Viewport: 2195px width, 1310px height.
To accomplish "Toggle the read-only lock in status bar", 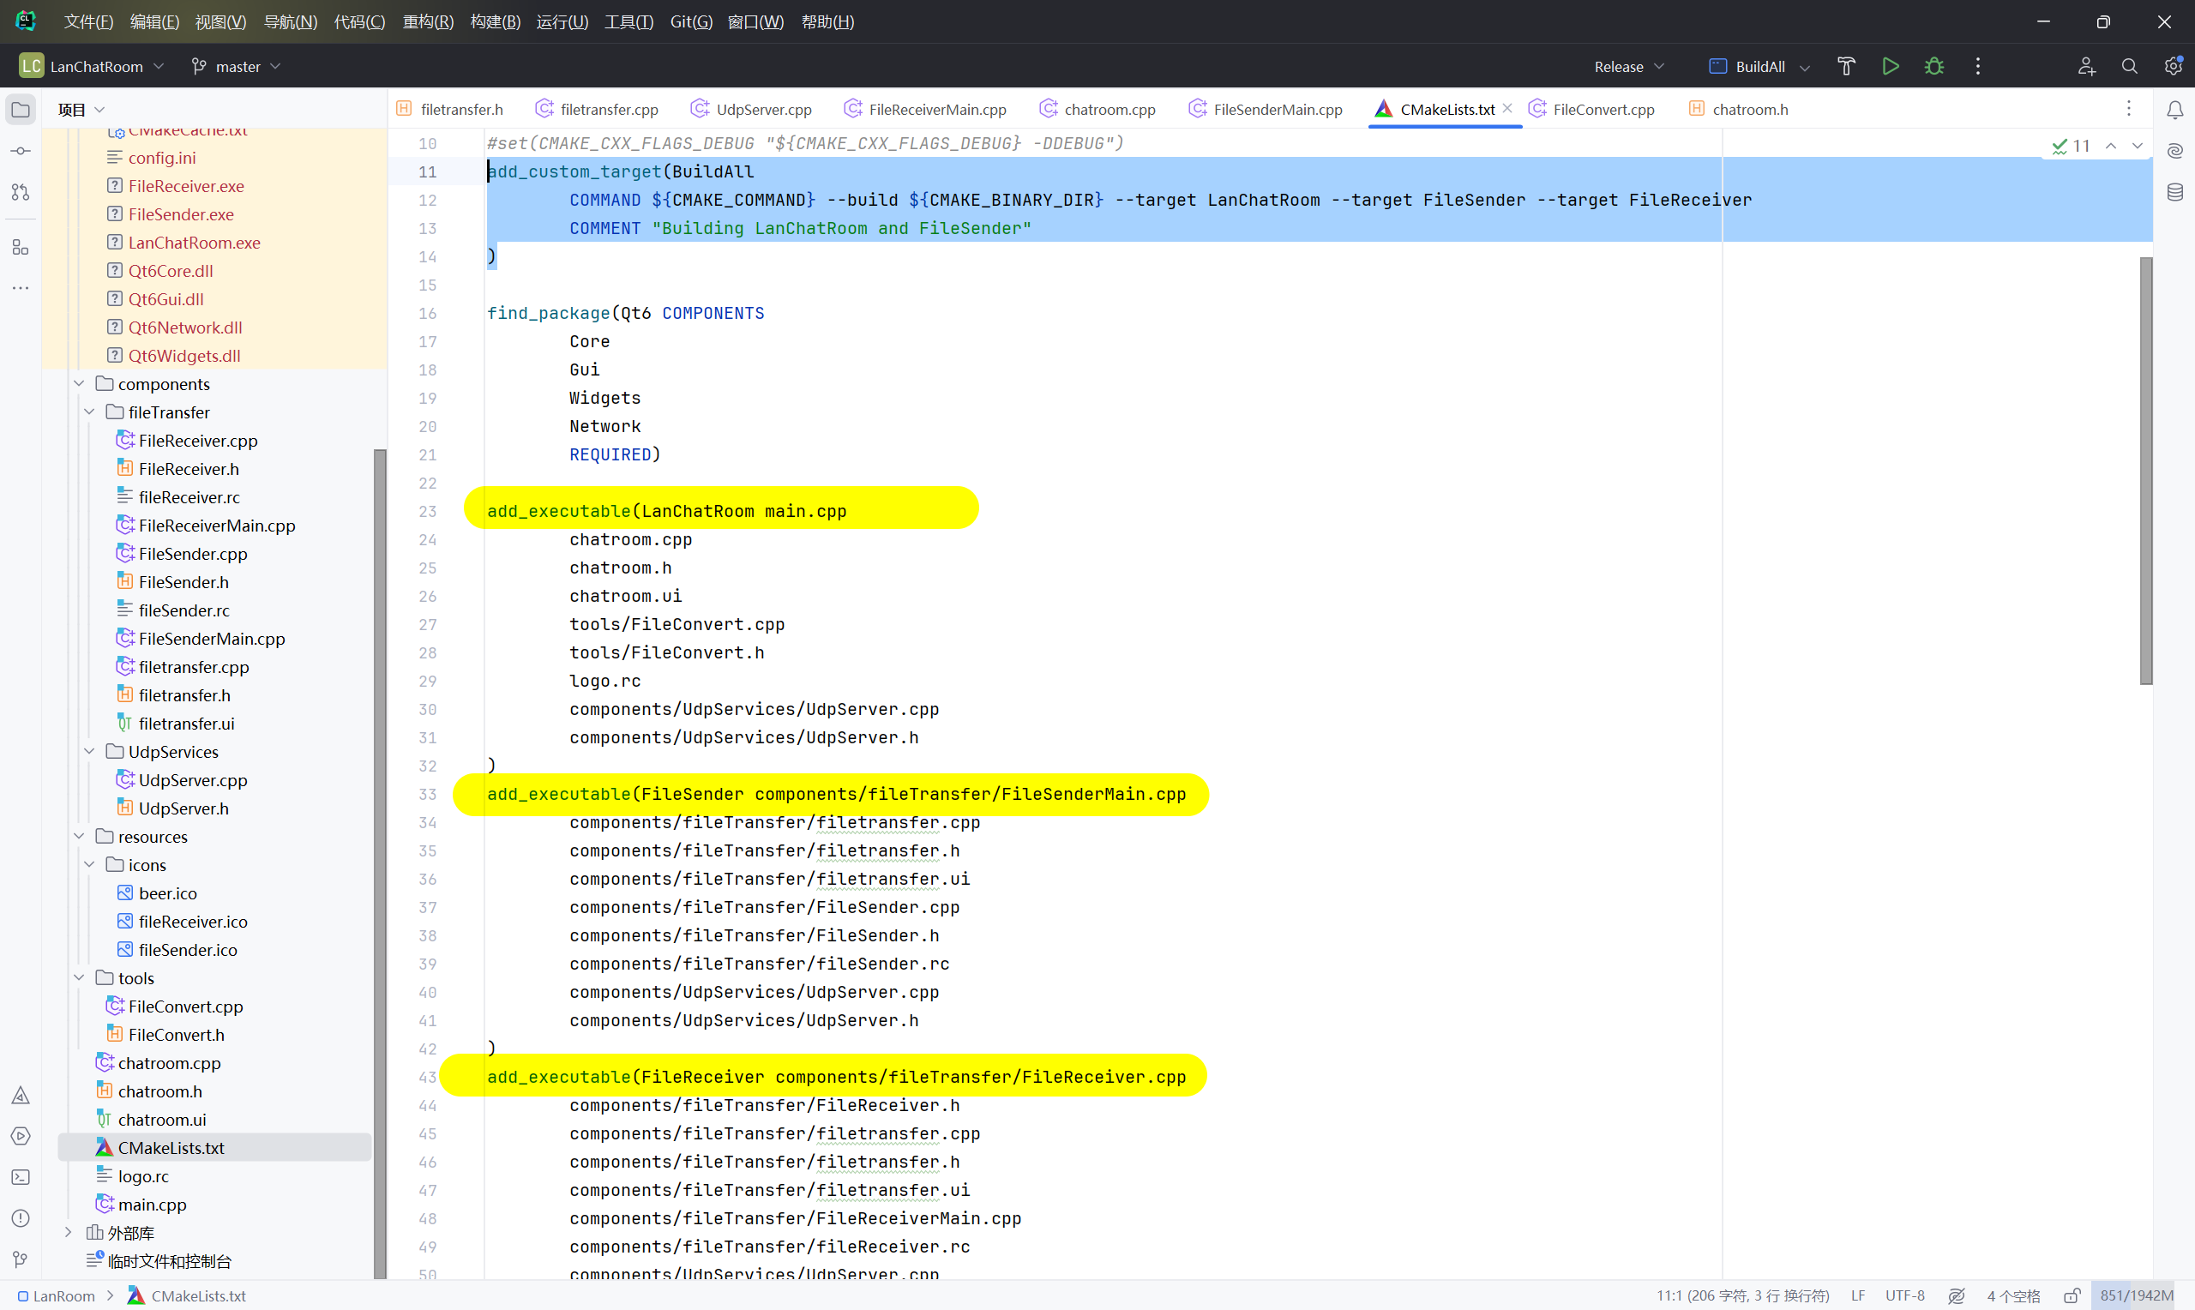I will click(x=2072, y=1296).
